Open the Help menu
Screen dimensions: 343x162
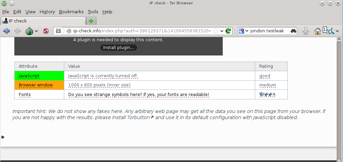click(107, 12)
